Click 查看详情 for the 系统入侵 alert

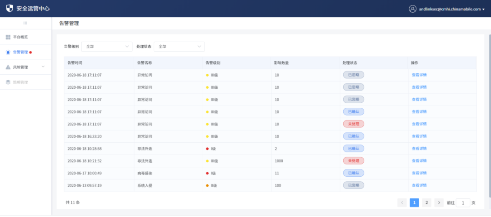[419, 185]
